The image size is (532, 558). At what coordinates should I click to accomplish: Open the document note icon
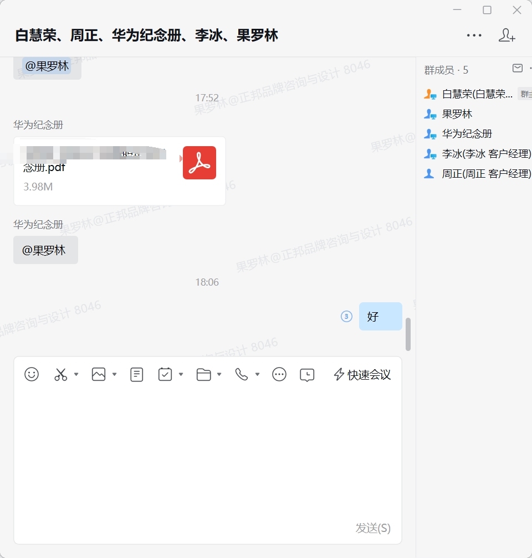coord(137,374)
